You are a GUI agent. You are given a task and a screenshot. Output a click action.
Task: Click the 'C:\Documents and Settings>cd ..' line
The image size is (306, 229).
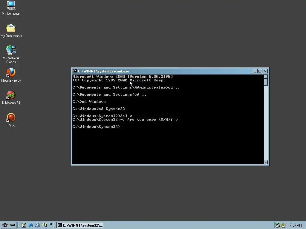tap(109, 95)
